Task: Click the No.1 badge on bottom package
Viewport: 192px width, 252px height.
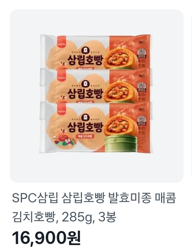Action: 142,110
